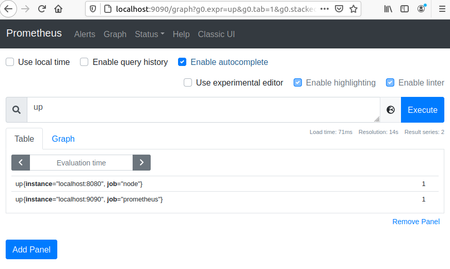Select the Table tab
The width and height of the screenshot is (450, 269).
click(24, 139)
